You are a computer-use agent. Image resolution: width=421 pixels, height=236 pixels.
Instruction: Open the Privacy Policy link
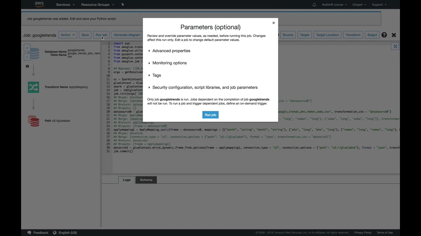pos(363,233)
